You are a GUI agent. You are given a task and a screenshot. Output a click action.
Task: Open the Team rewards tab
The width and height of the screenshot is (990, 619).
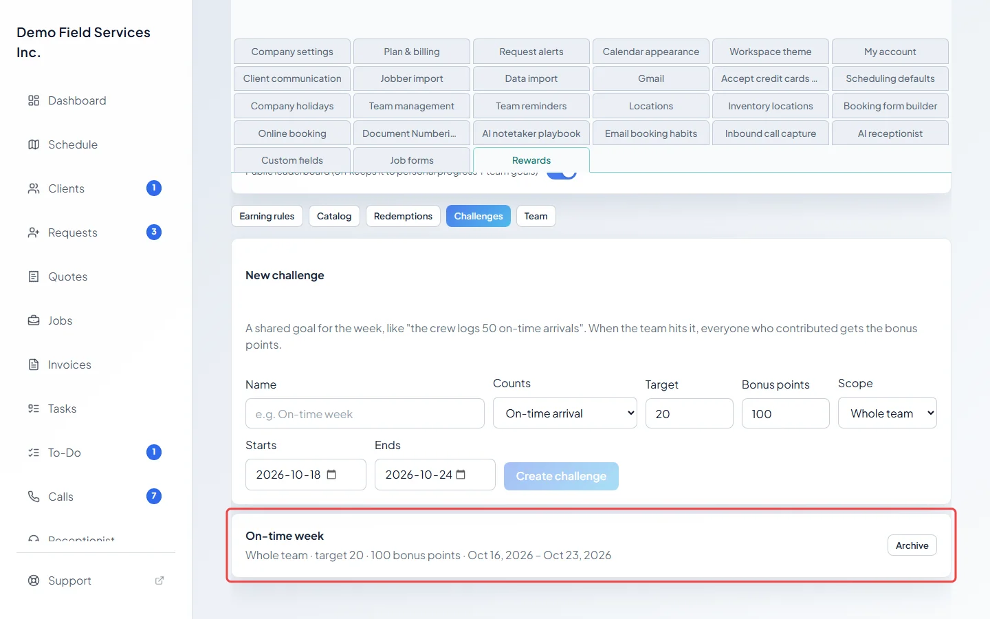[536, 216]
